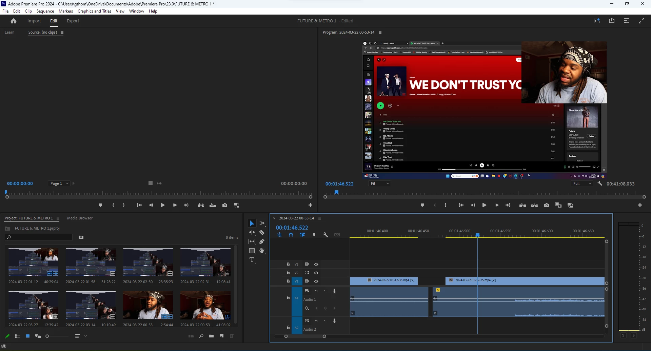Hide V3 track output eye
This screenshot has width=651, height=351.
tap(316, 264)
